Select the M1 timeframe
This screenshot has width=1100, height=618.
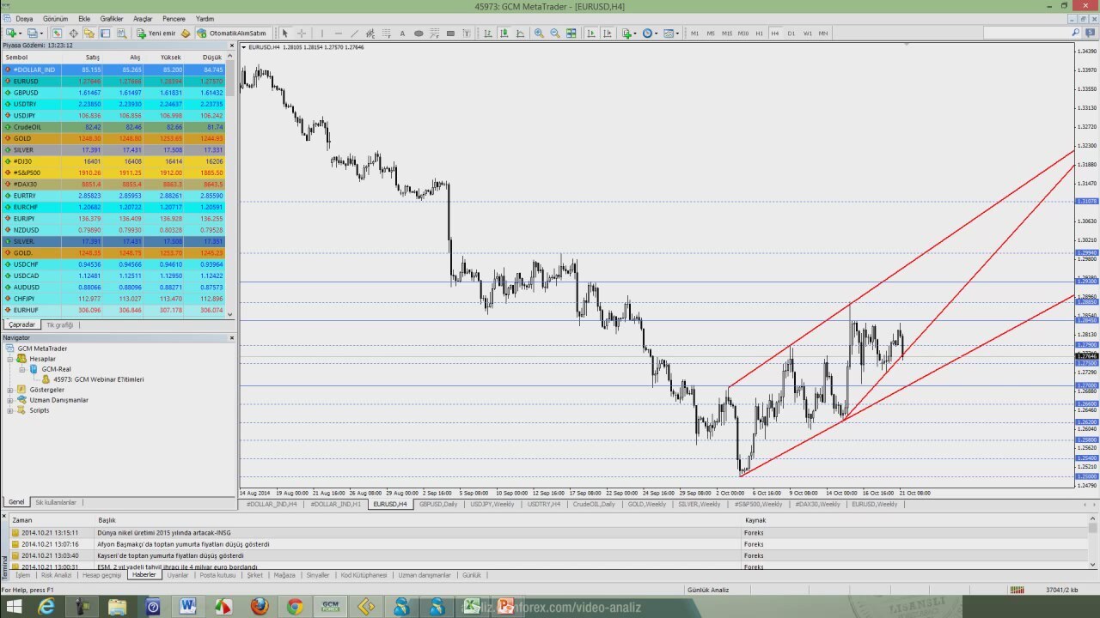pyautogui.click(x=694, y=33)
